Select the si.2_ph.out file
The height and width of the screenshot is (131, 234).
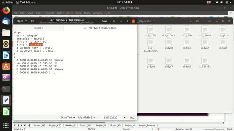pyautogui.click(x=205, y=31)
